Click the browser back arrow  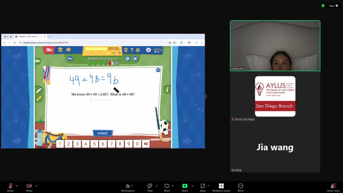point(4,43)
